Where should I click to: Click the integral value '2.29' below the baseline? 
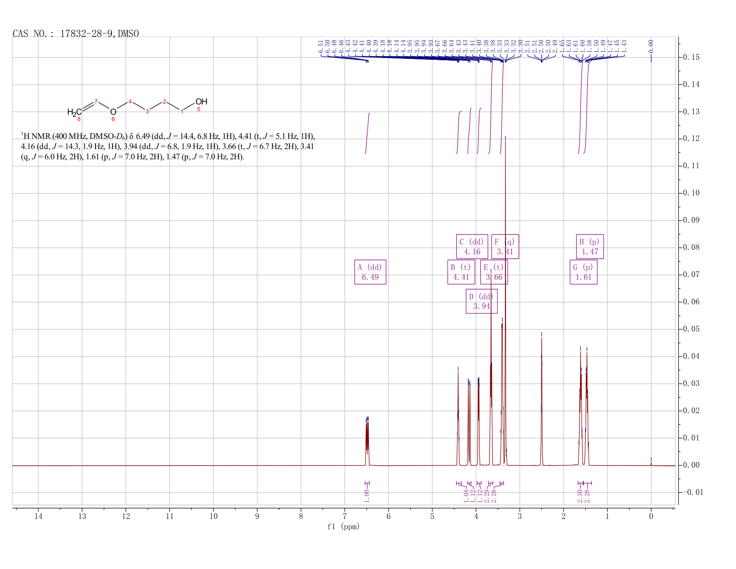[487, 495]
